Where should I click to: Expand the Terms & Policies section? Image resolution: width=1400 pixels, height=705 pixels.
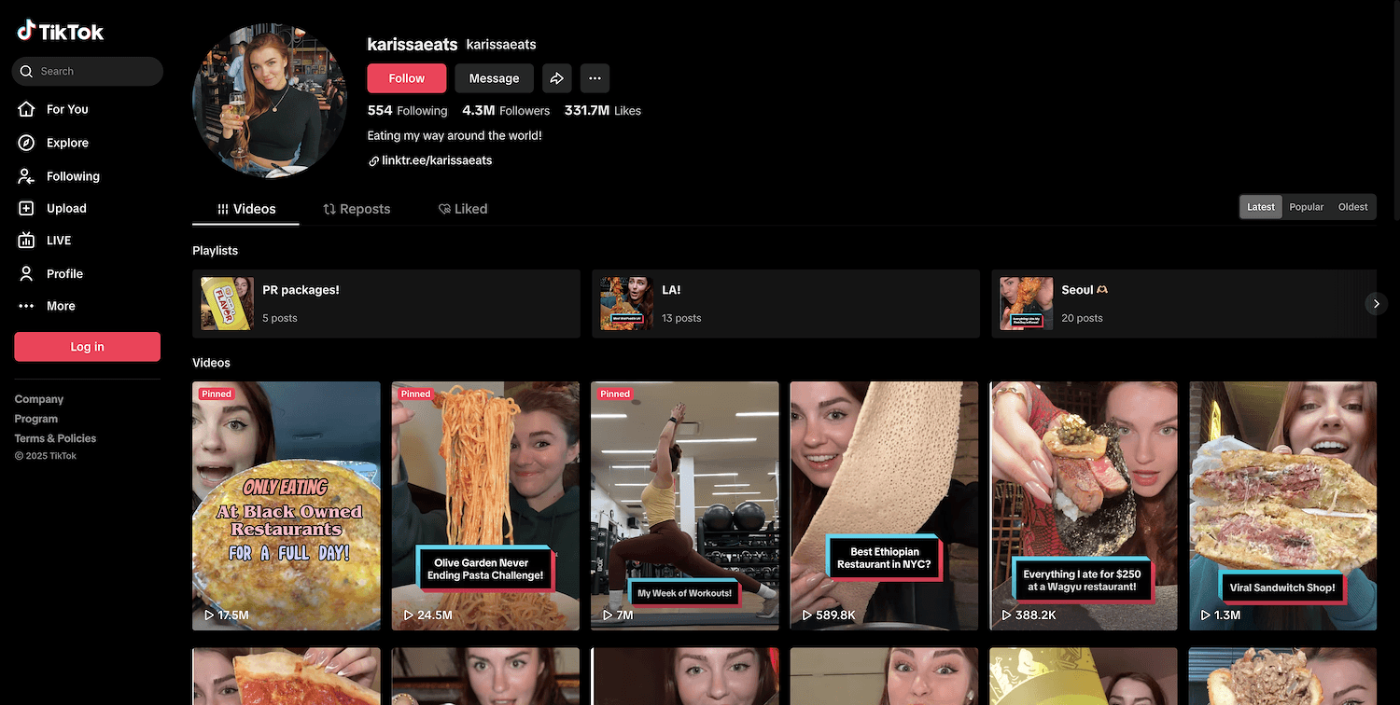(x=55, y=438)
